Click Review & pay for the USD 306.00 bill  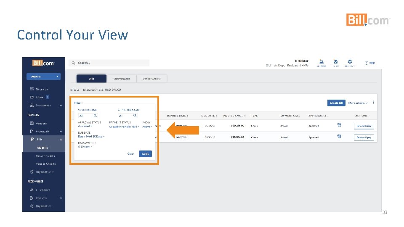coord(364,137)
